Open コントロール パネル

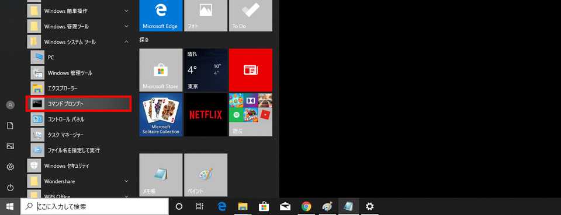coord(79,119)
